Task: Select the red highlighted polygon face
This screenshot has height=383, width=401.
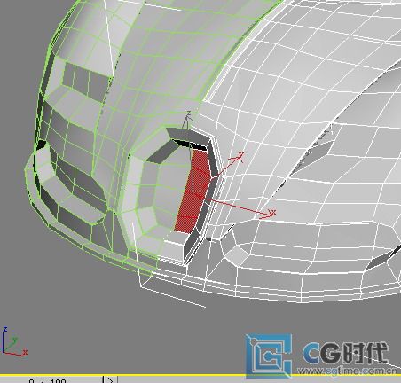Action: 193,192
